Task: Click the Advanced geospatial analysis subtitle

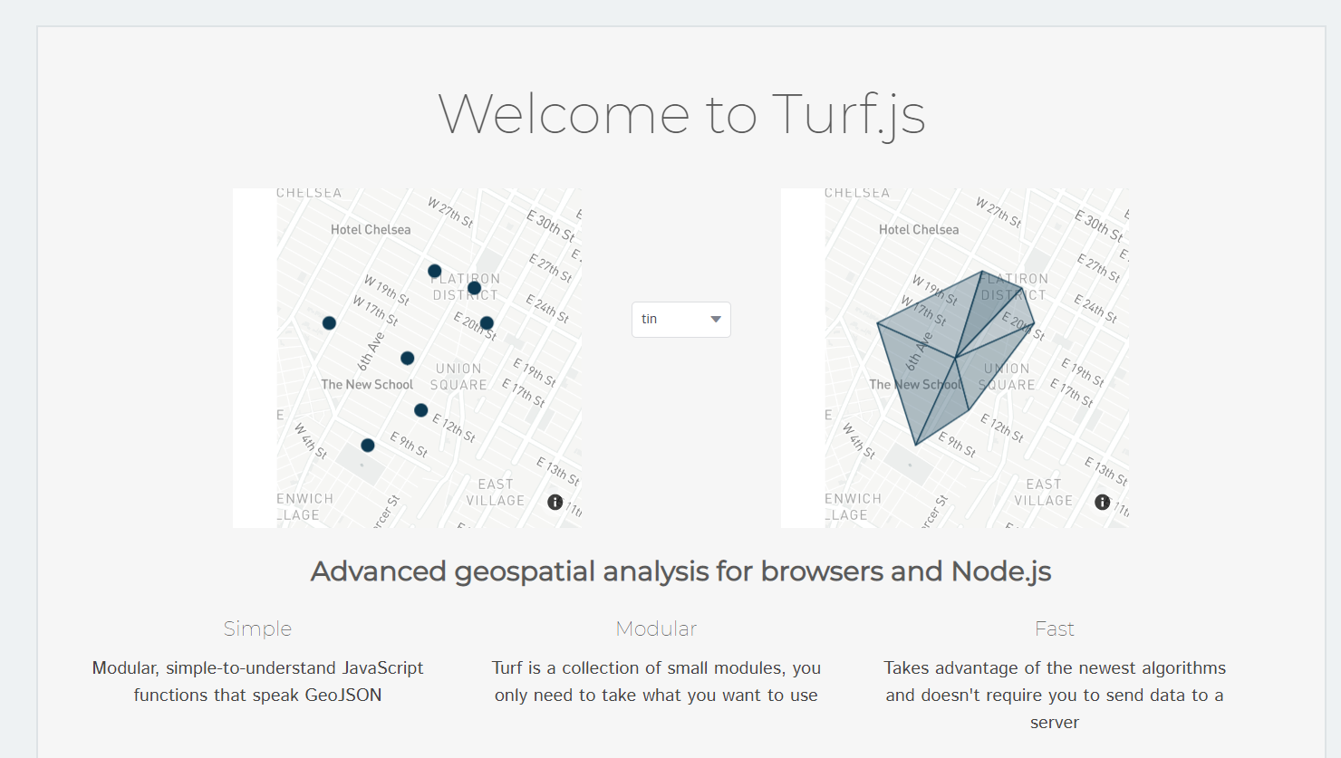Action: (x=681, y=571)
